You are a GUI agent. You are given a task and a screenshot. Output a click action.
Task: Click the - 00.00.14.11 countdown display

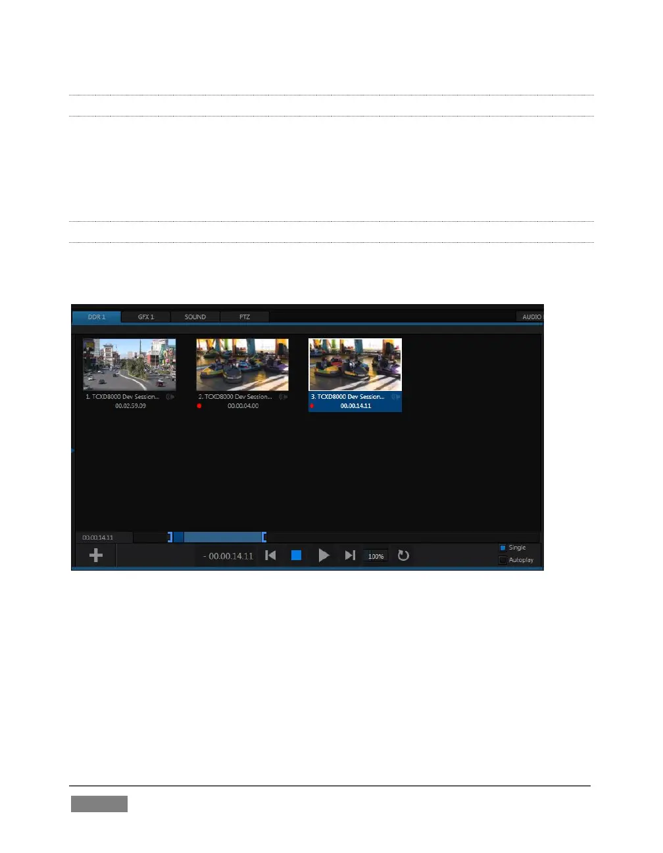coord(228,556)
